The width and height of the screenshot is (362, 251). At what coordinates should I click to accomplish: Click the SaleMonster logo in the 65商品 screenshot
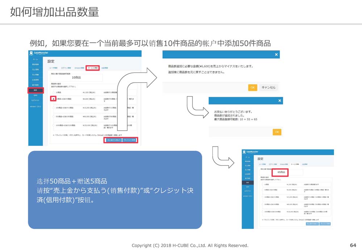pos(250,152)
